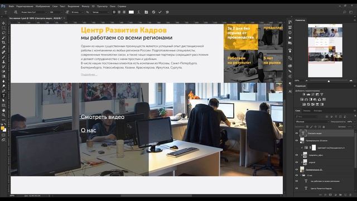Viewport: 357px width, 201px height.
Task: Click the Navigator zoom slider handle
Action: click(x=329, y=81)
